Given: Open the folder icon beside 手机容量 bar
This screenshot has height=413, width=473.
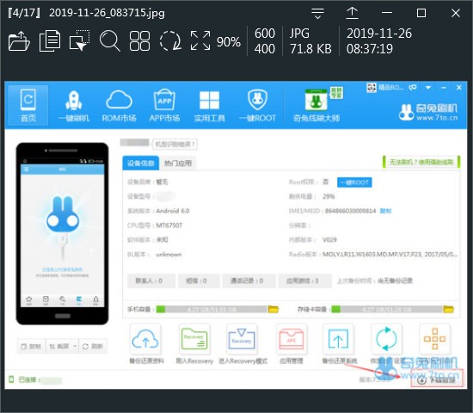Looking at the screenshot, I should [x=273, y=309].
